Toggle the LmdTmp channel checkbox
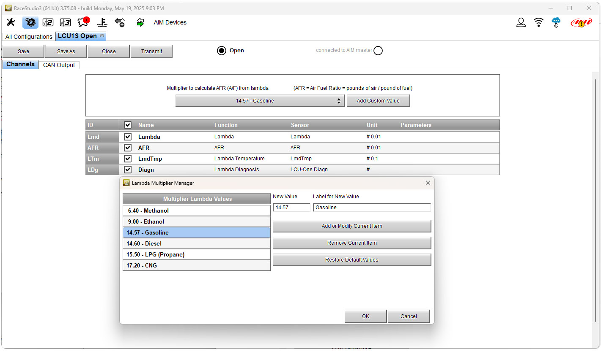This screenshot has height=351, width=601. pyautogui.click(x=128, y=159)
